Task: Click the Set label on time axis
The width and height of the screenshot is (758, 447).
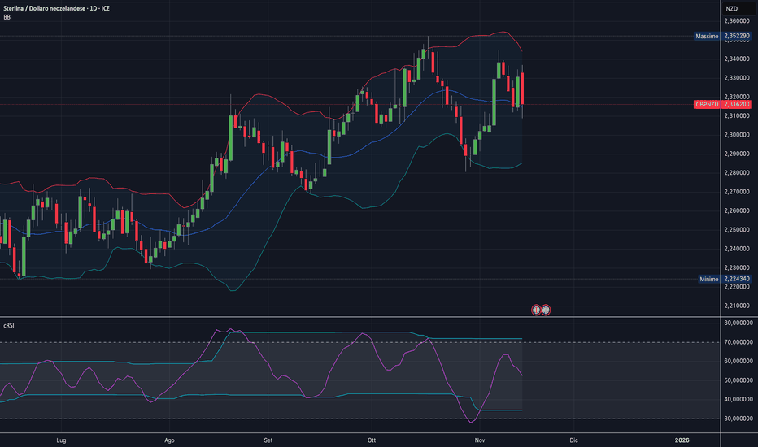Action: (x=268, y=440)
